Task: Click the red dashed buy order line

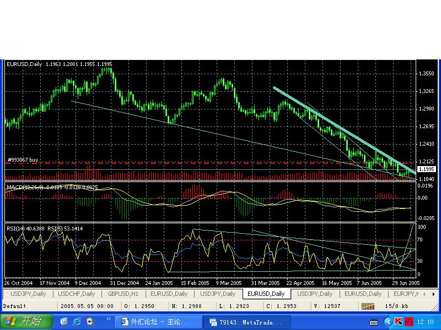Action: coord(209,163)
